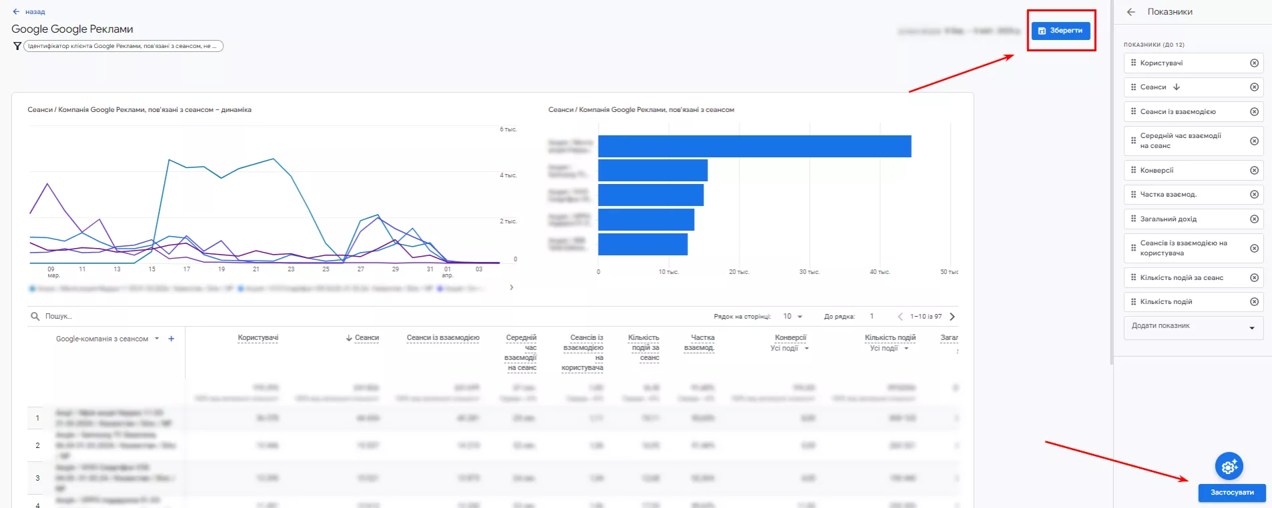Click the filter funnel icon under the report title

[17, 46]
